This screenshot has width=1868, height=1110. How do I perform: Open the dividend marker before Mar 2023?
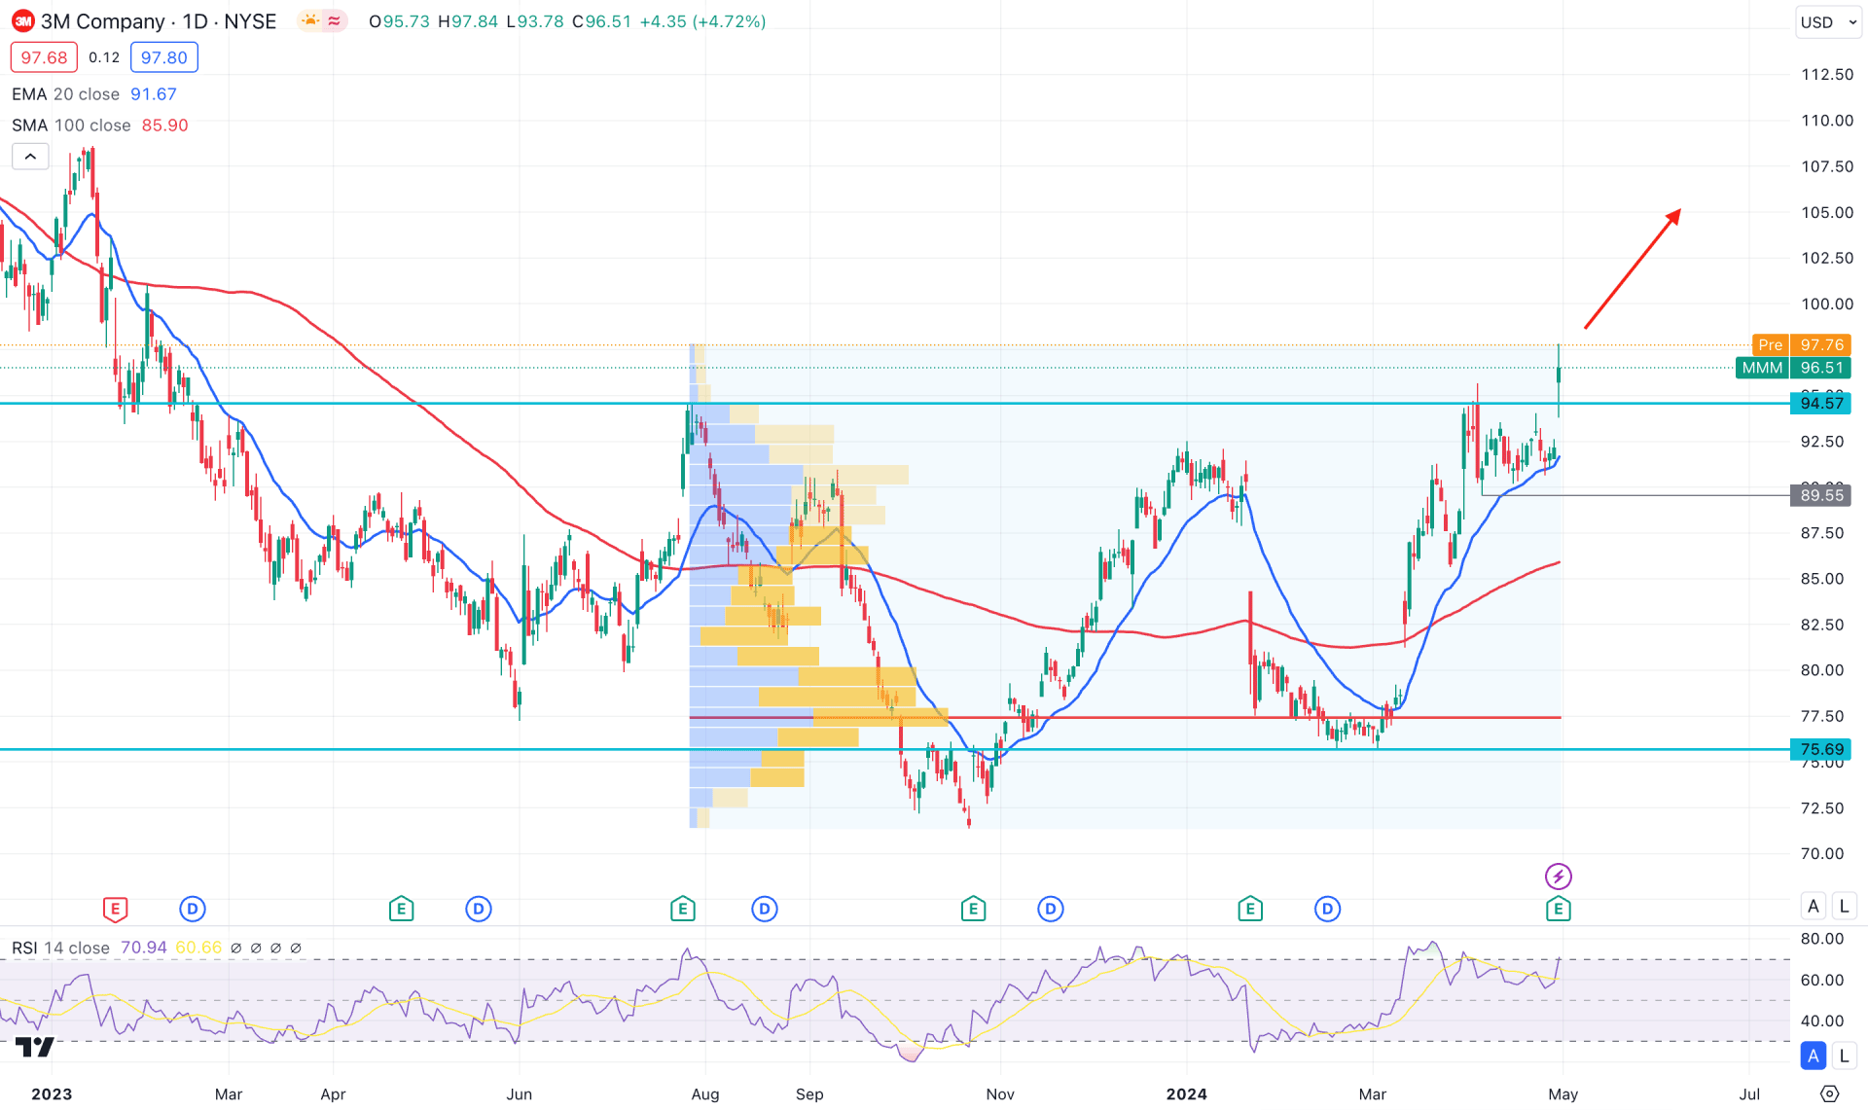[193, 909]
